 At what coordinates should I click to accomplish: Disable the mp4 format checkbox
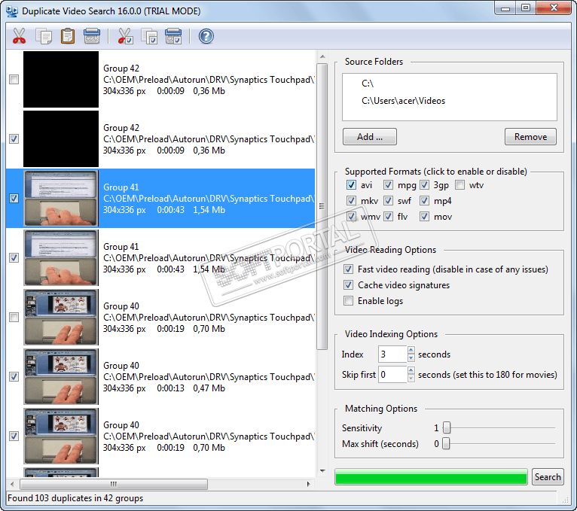point(424,201)
